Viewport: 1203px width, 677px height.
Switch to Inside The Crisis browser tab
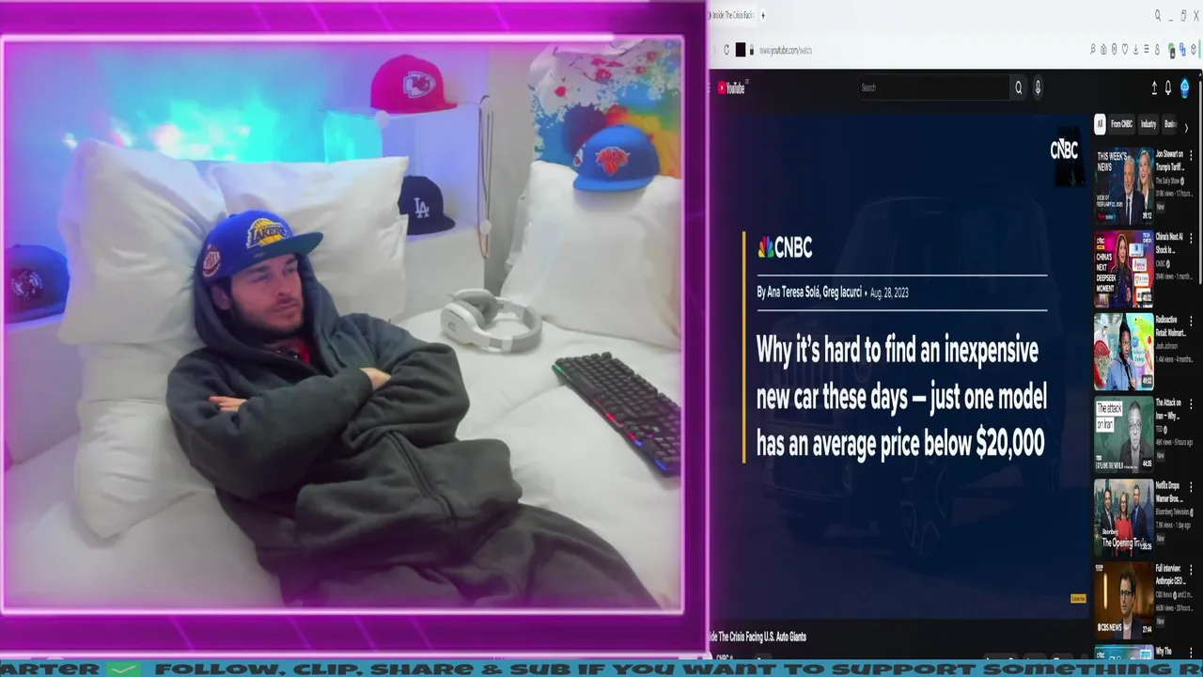(733, 15)
